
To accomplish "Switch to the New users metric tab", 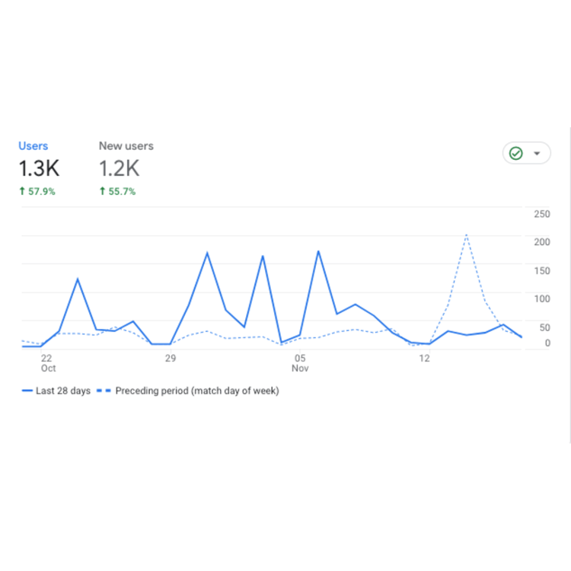I will coord(126,146).
